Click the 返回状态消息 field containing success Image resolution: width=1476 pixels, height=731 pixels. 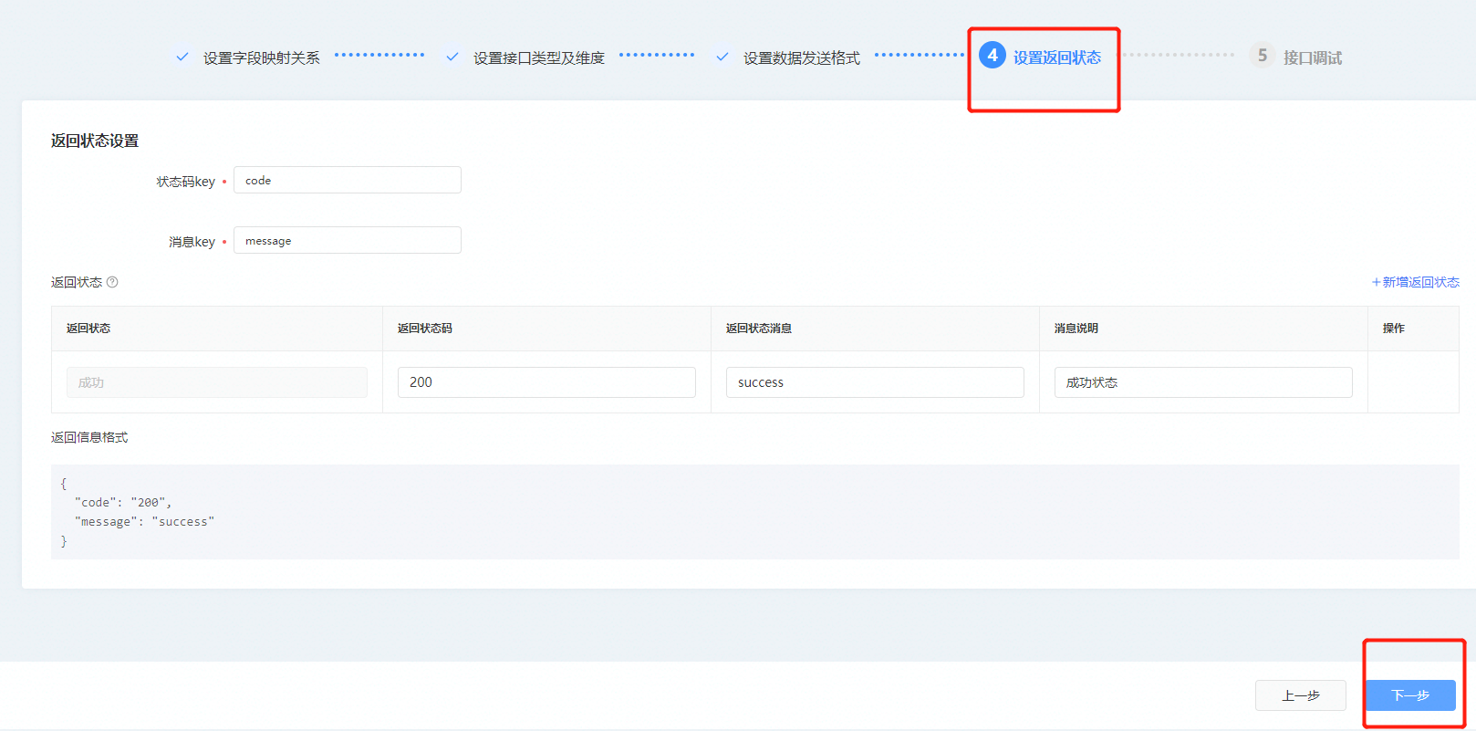[x=875, y=382]
